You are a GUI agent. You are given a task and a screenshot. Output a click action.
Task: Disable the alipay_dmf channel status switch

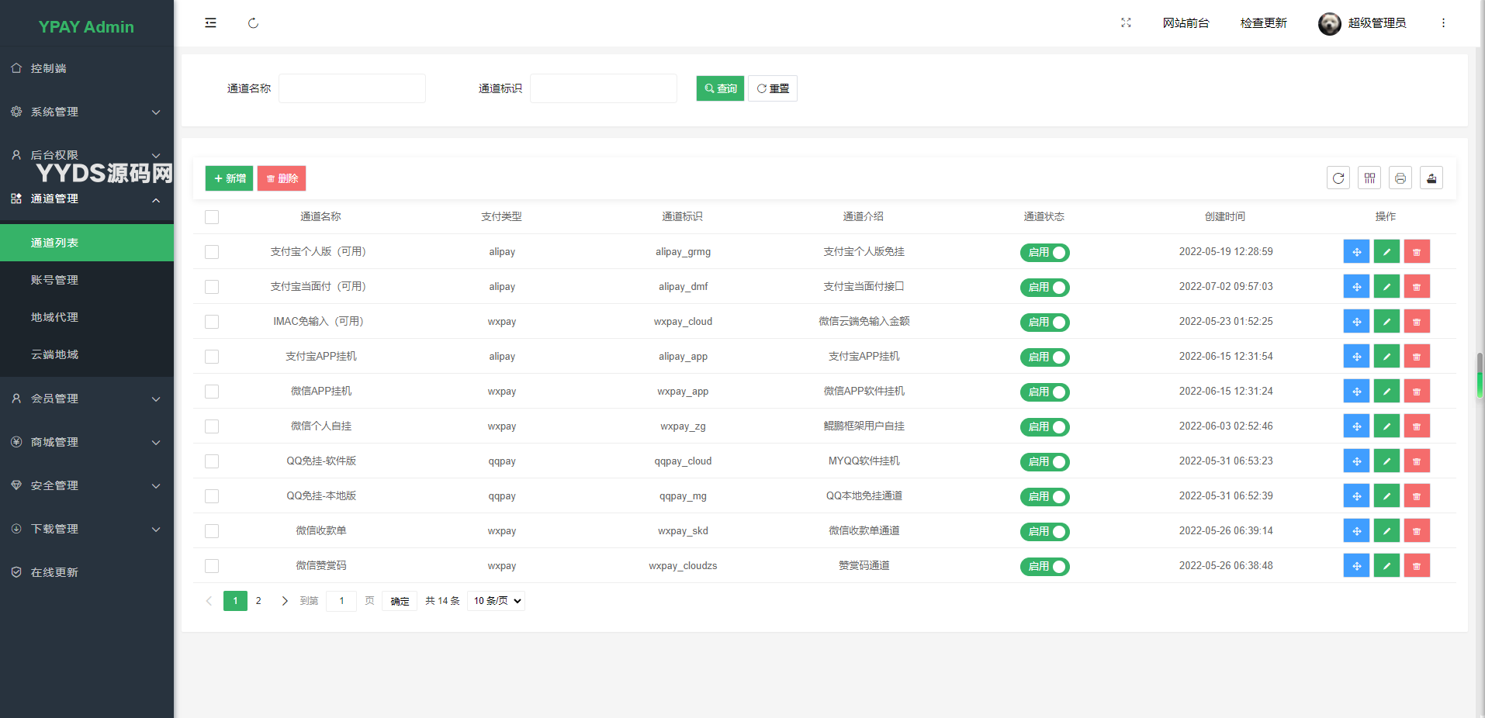point(1044,288)
